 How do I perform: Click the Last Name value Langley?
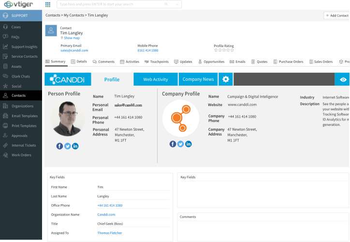pyautogui.click(x=103, y=196)
